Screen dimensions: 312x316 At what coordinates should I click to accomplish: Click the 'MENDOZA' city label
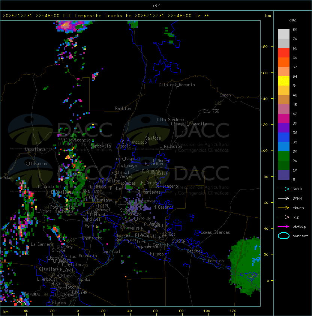(91, 191)
